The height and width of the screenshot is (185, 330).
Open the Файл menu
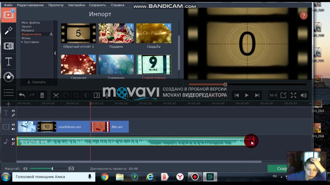click(x=8, y=5)
